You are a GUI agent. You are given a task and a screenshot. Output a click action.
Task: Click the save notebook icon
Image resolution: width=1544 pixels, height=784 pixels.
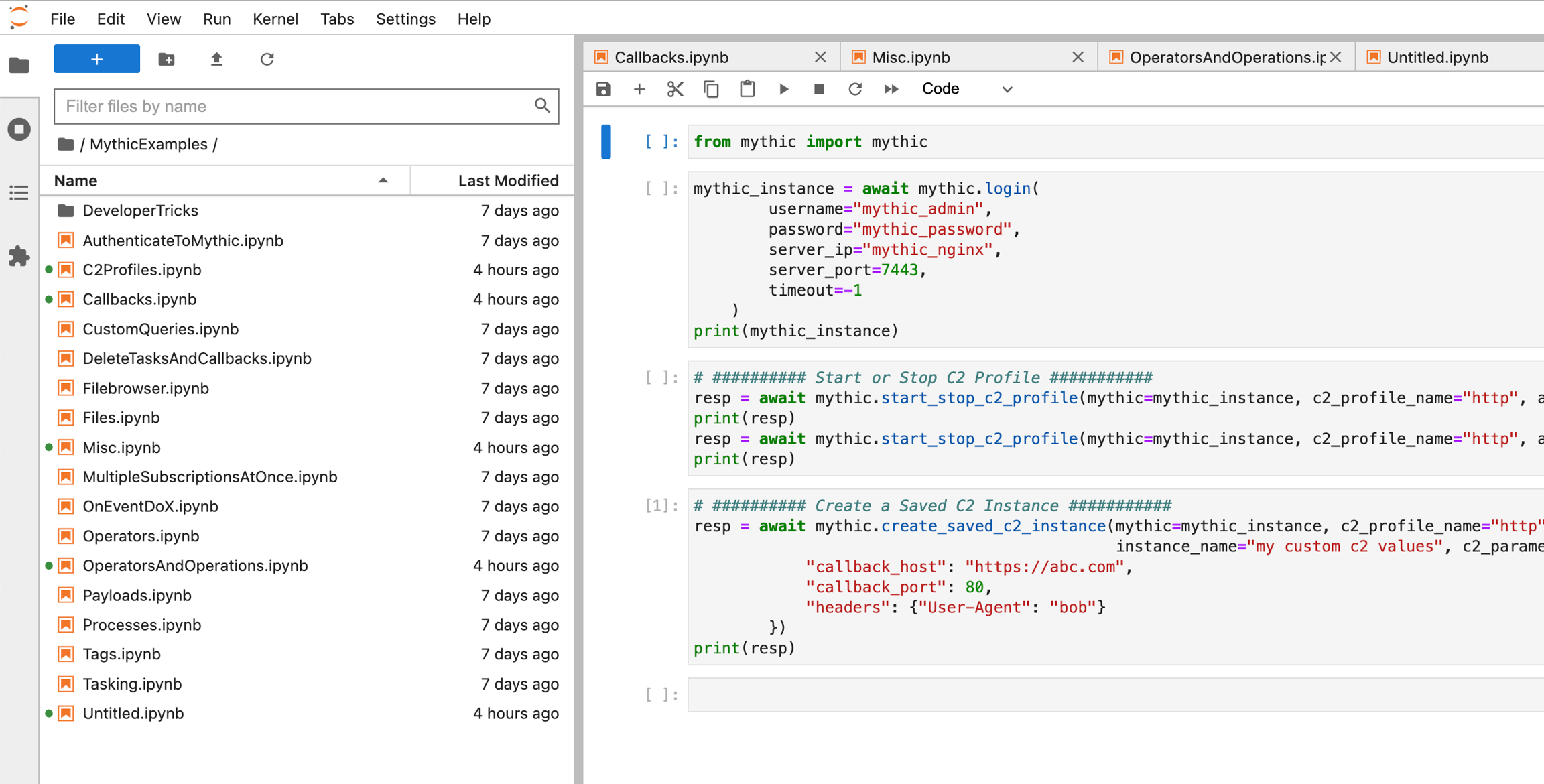coord(603,89)
